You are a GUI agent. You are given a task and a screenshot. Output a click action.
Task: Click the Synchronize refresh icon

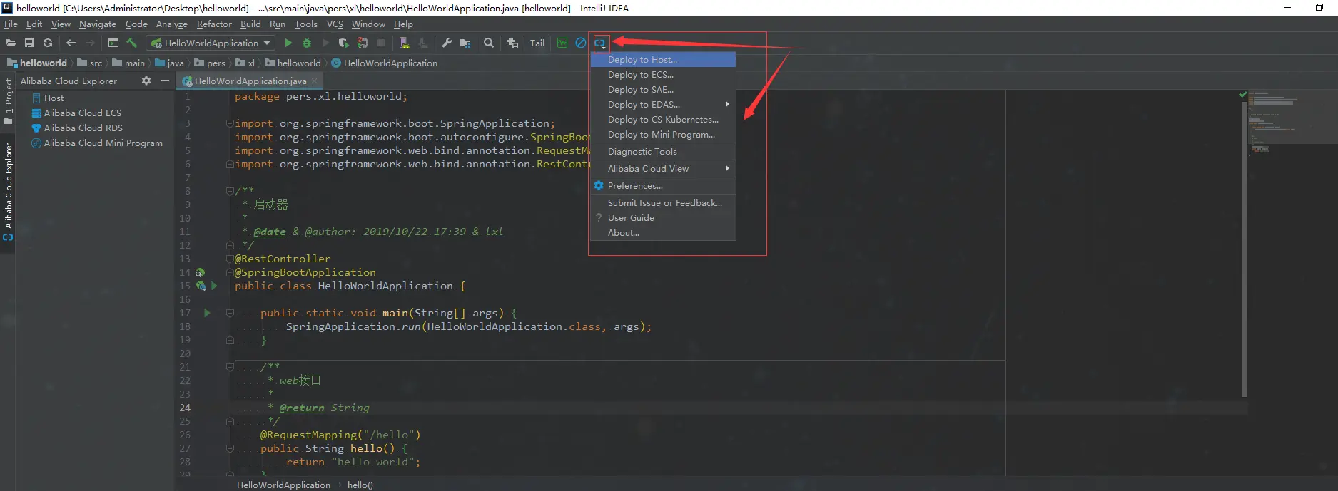48,43
